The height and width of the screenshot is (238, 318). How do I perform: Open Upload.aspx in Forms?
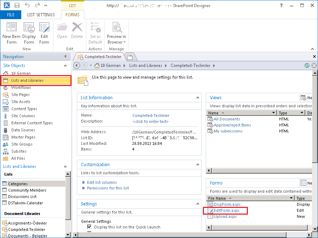tap(225, 216)
